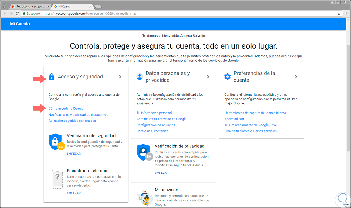Click the shield icon for Verificación de privacidad
Viewport: 351px width, 208px height.
click(144, 152)
